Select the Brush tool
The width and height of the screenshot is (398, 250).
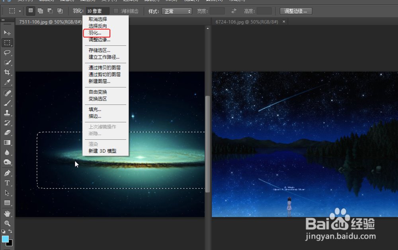pyautogui.click(x=7, y=103)
